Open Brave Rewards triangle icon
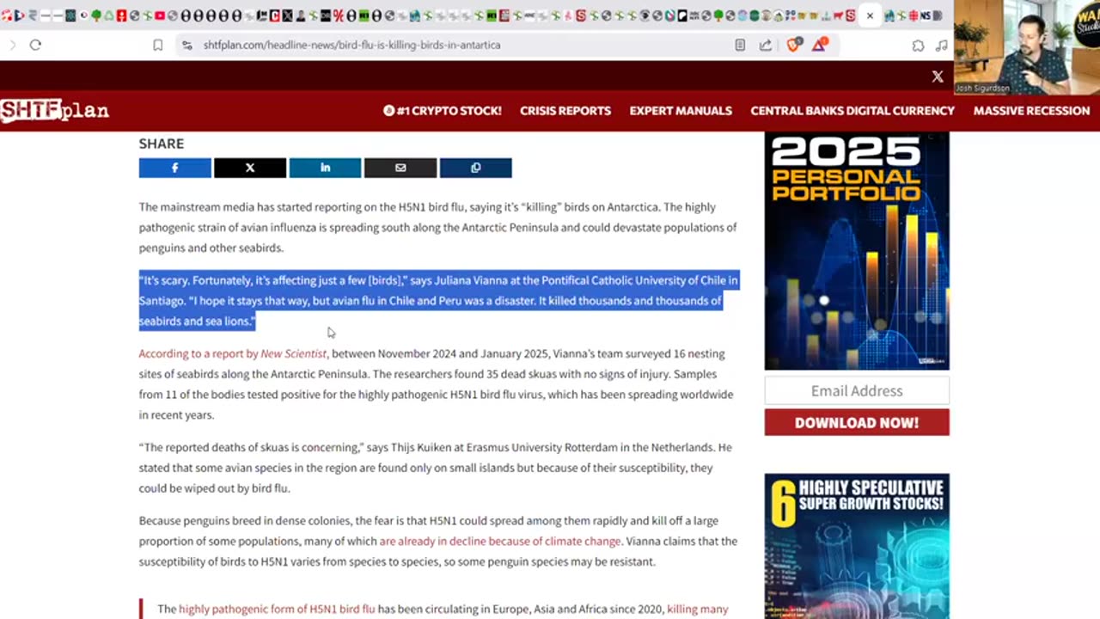 [x=819, y=45]
